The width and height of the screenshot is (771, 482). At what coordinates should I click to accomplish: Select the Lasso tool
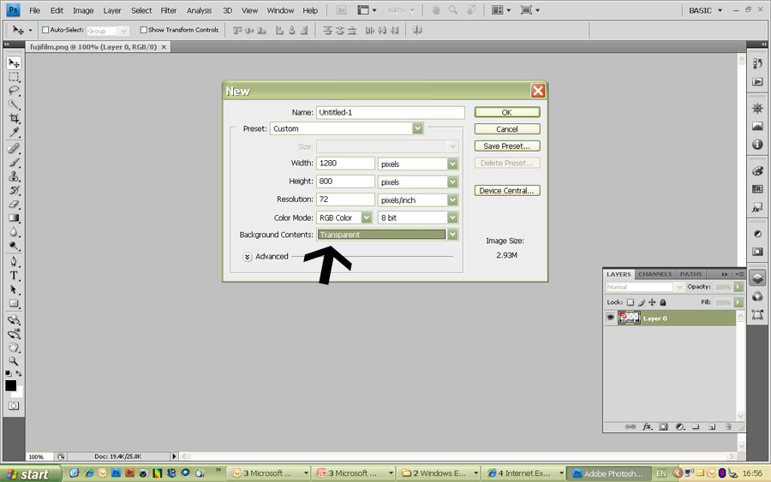click(x=14, y=91)
